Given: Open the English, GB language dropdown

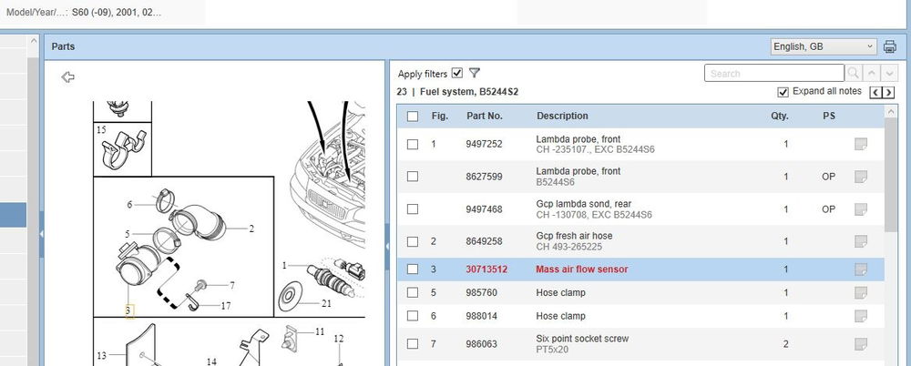Looking at the screenshot, I should coord(823,46).
